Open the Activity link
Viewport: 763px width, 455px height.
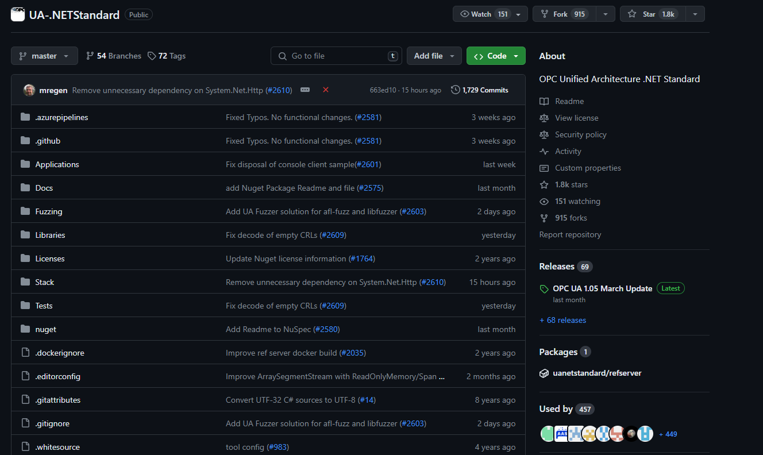click(x=568, y=151)
